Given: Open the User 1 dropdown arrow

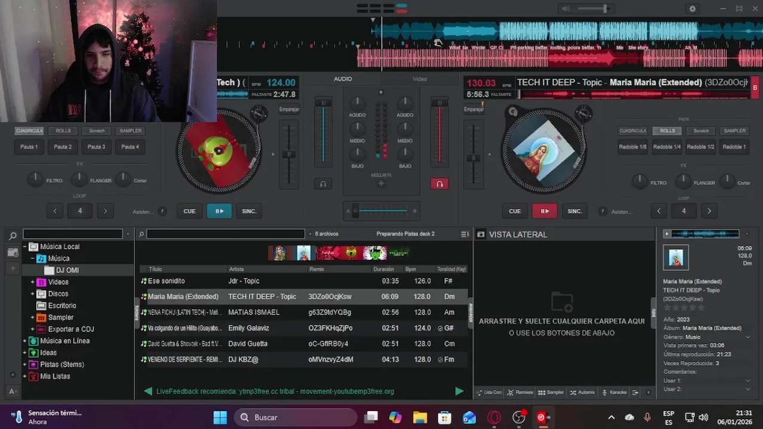Looking at the screenshot, I should click(748, 381).
